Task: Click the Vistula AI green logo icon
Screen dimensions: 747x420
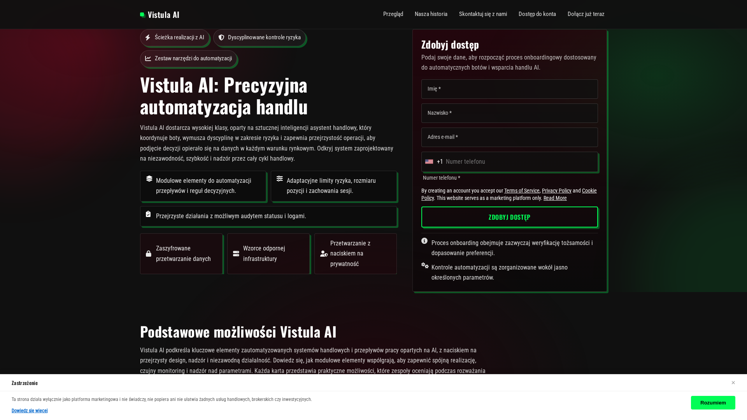Action: pyautogui.click(x=143, y=15)
